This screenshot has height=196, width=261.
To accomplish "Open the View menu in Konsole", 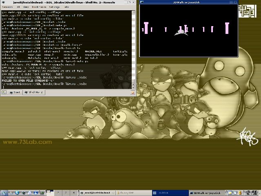I will (x=26, y=7).
